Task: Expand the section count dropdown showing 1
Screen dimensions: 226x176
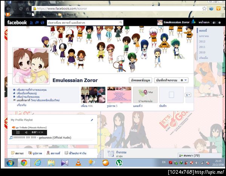Action: tap(188, 95)
